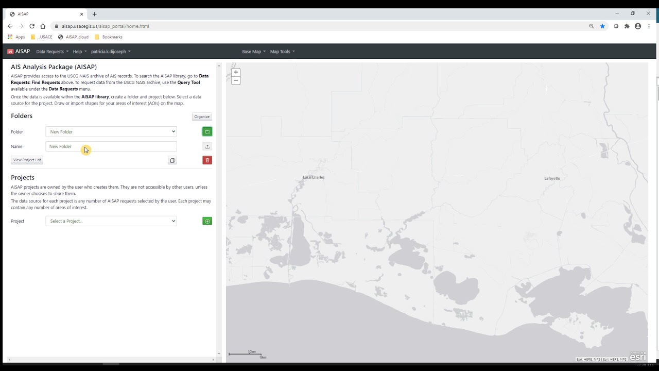
Task: Click the Esri logo link on the map
Action: (638, 356)
